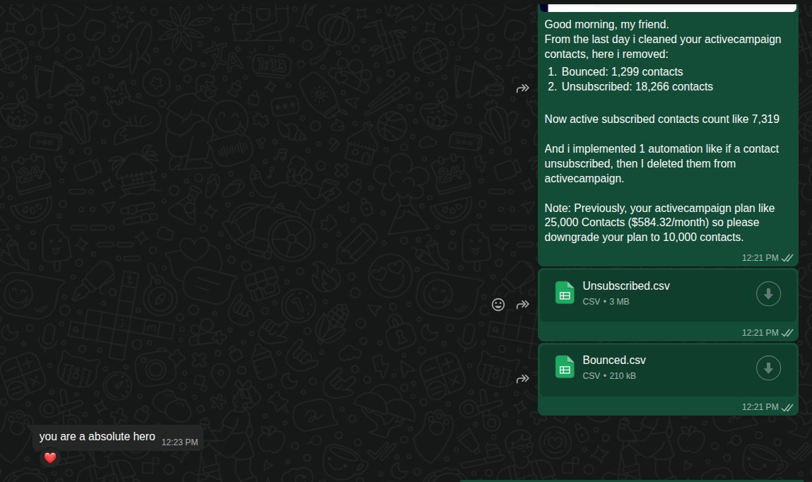Open the Unsubscribed.csv spreadsheet icon

tap(565, 293)
